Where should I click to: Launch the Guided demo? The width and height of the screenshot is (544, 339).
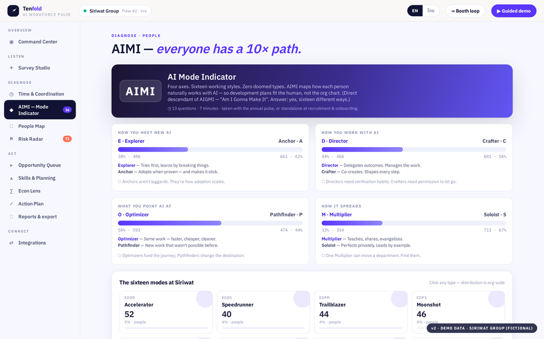tap(513, 11)
